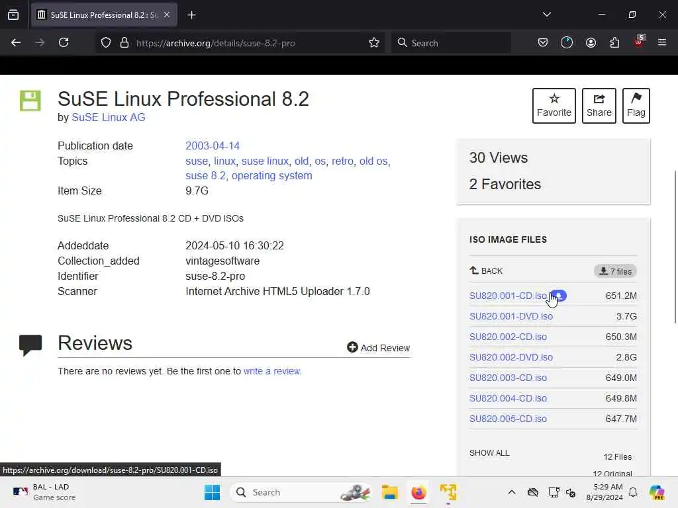Switch to Firefox in the taskbar
This screenshot has height=508, width=678.
pyautogui.click(x=418, y=492)
